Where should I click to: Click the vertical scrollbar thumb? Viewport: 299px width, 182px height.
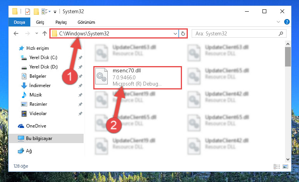pyautogui.click(x=288, y=57)
